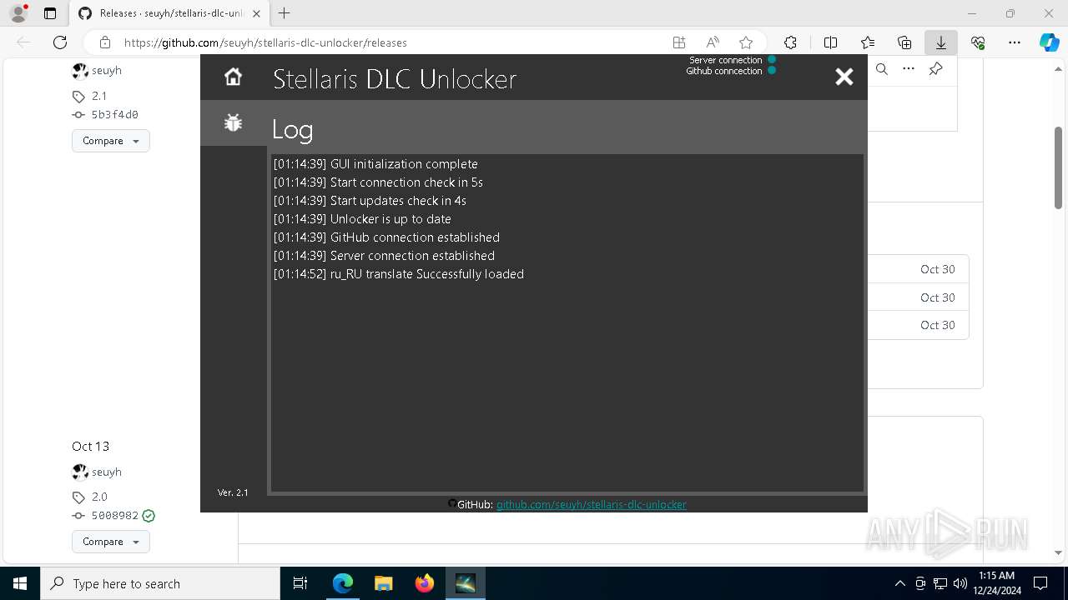Image resolution: width=1068 pixels, height=600 pixels.
Task: Open seuyh profile link near tag 2.1
Action: point(106,71)
